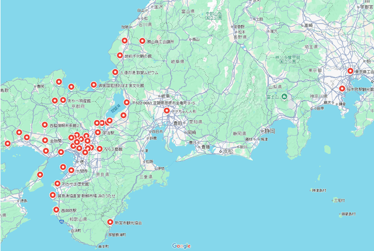Click the 那智勝浦町 town label
374x251 pixels.
117,235
